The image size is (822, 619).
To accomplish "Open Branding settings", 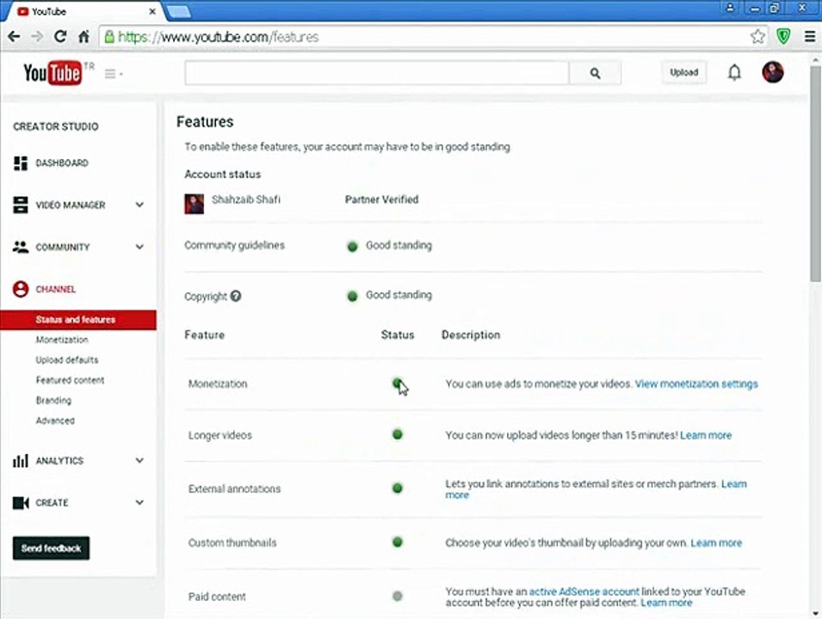I will [53, 400].
